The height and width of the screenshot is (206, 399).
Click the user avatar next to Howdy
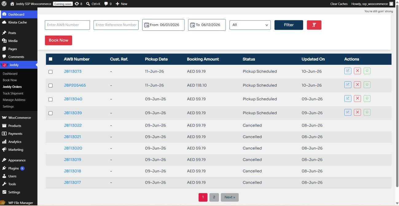pos(391,4)
